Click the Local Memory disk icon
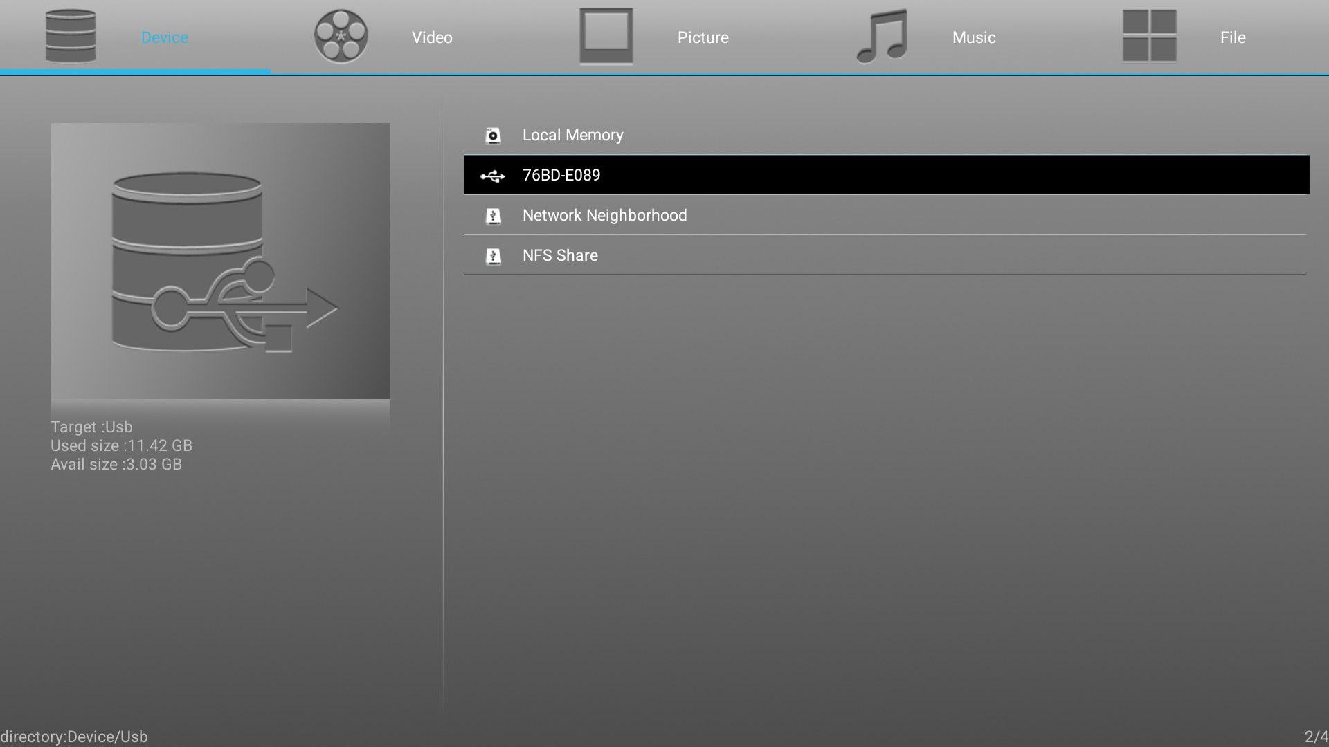This screenshot has width=1329, height=747. (493, 136)
